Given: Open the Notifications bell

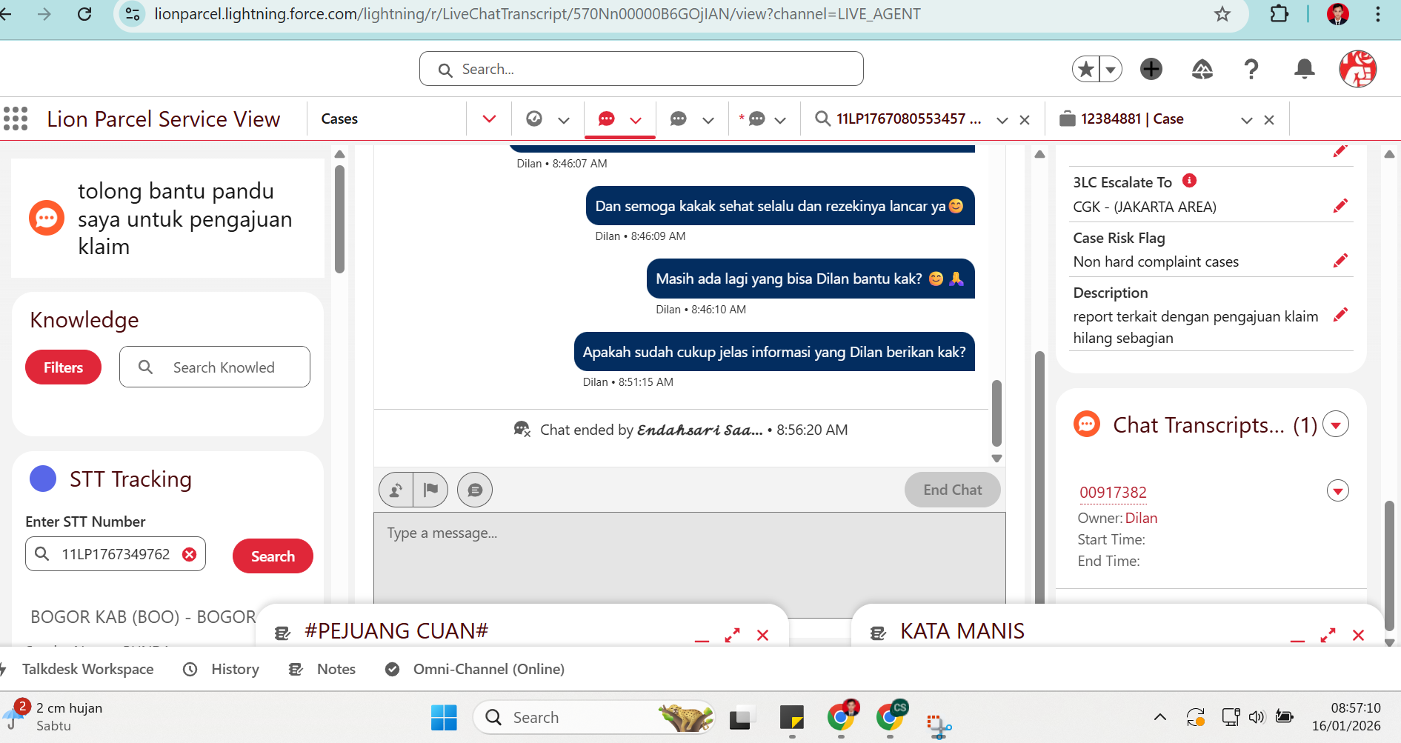Looking at the screenshot, I should tap(1304, 70).
